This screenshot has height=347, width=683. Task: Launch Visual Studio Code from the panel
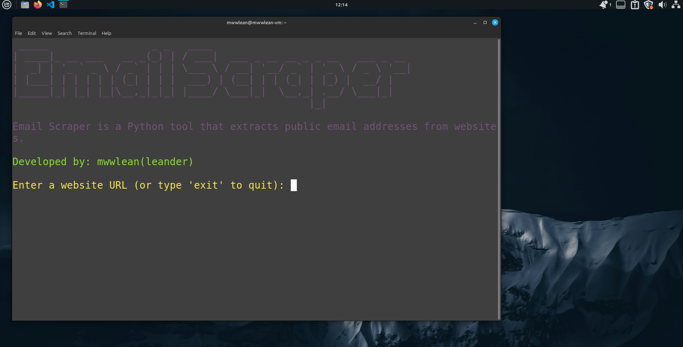click(51, 5)
